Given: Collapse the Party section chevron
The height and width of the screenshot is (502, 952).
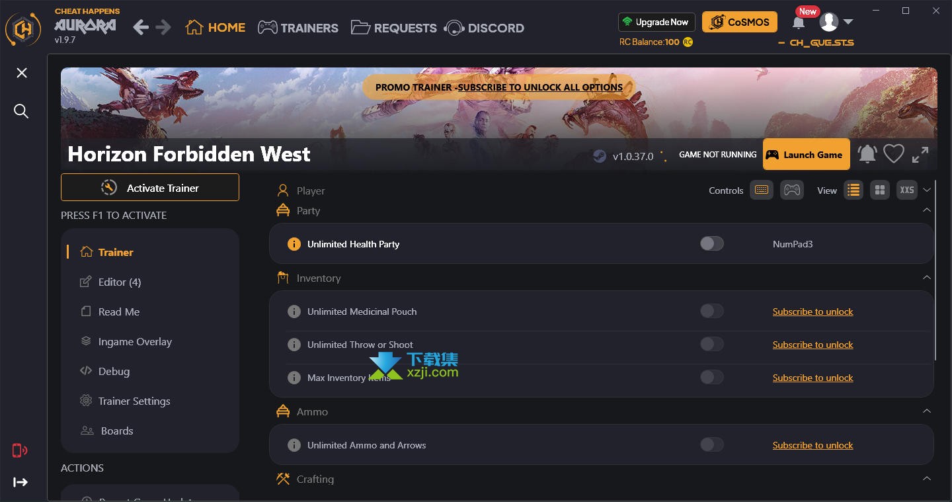Looking at the screenshot, I should [927, 210].
